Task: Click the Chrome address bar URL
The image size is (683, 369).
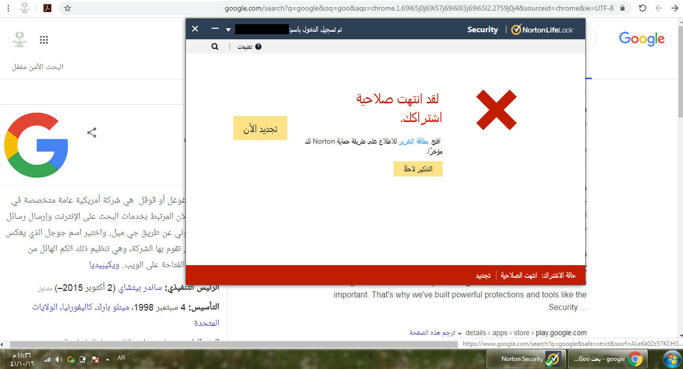Action: point(419,8)
